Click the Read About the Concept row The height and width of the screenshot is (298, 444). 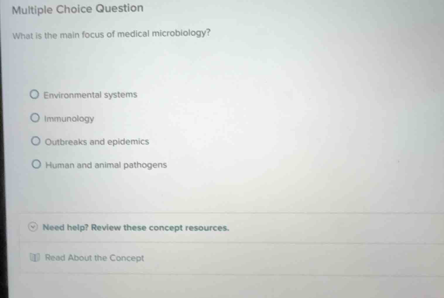(94, 258)
